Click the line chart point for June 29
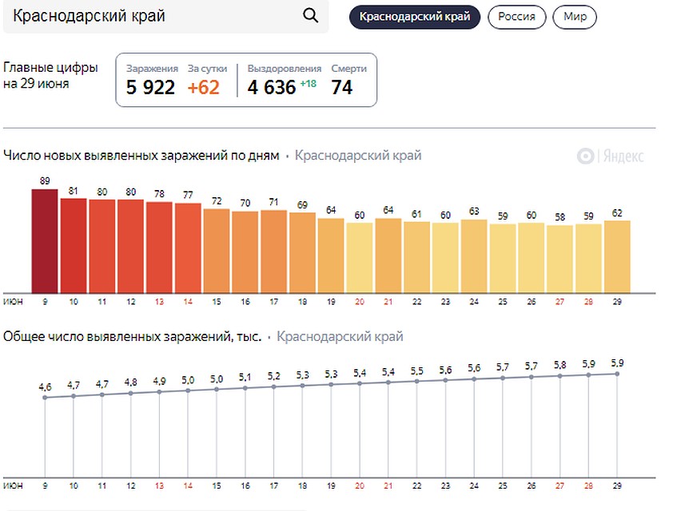This screenshot has height=511, width=673. [x=617, y=374]
